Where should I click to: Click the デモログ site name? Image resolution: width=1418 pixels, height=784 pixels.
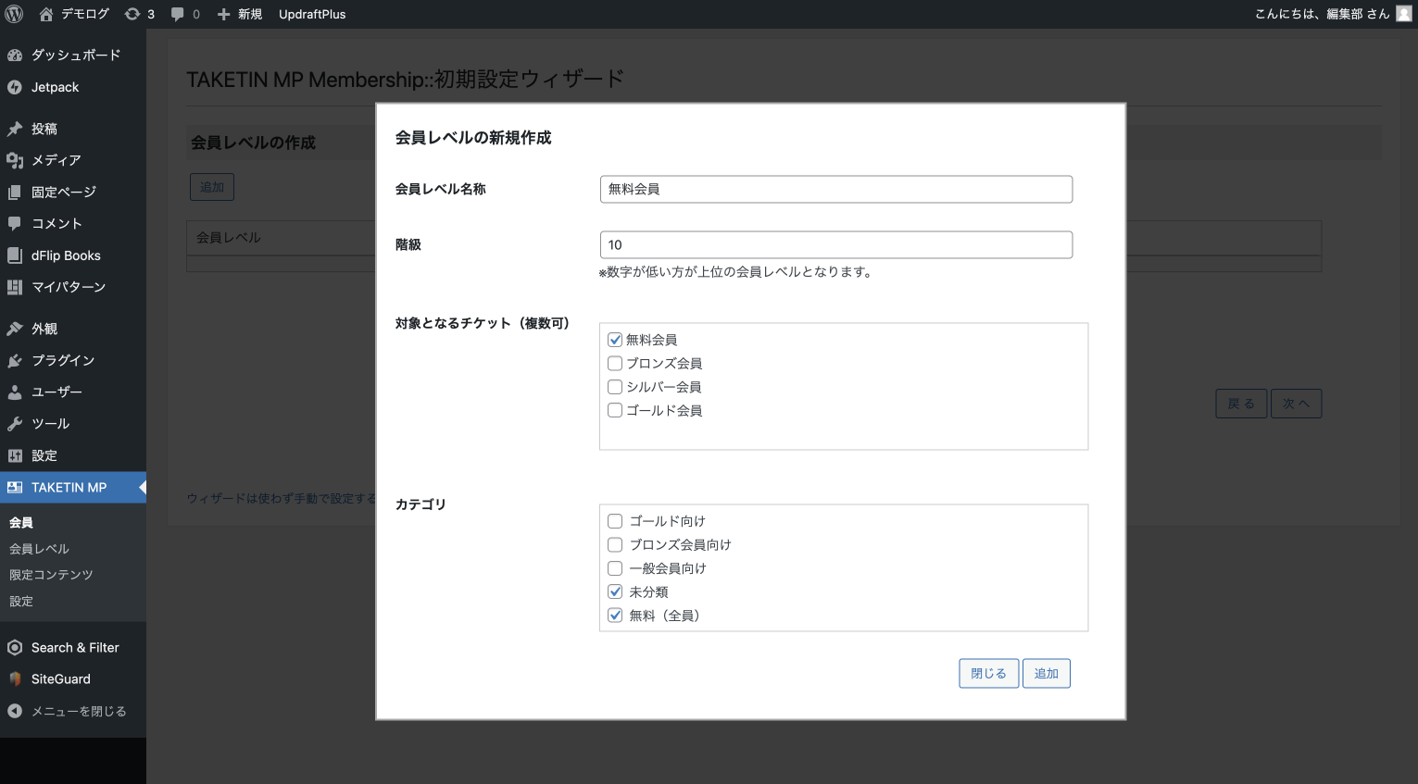pos(85,14)
